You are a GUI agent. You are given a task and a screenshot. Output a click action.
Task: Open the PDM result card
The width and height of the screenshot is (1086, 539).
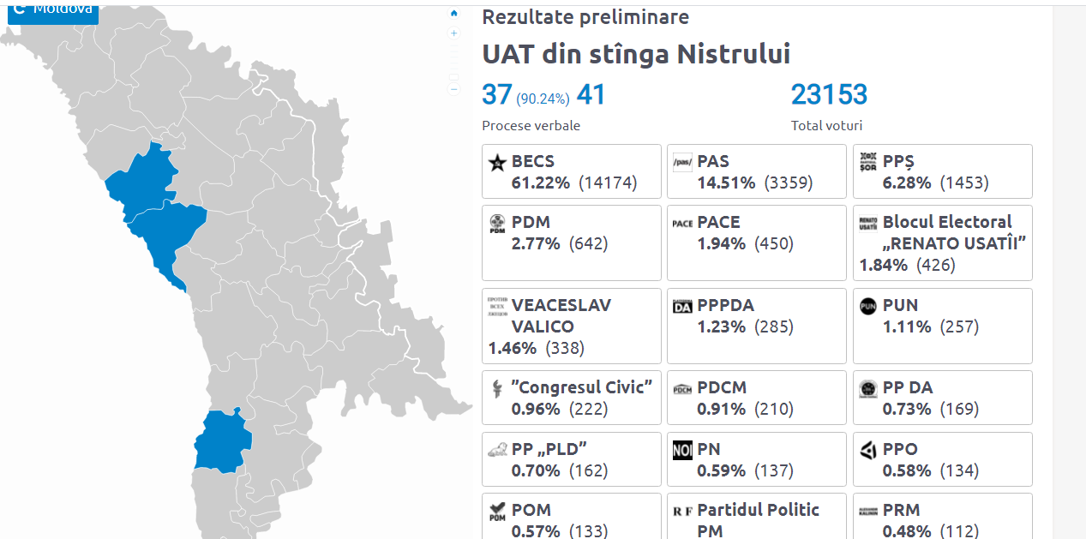(572, 243)
